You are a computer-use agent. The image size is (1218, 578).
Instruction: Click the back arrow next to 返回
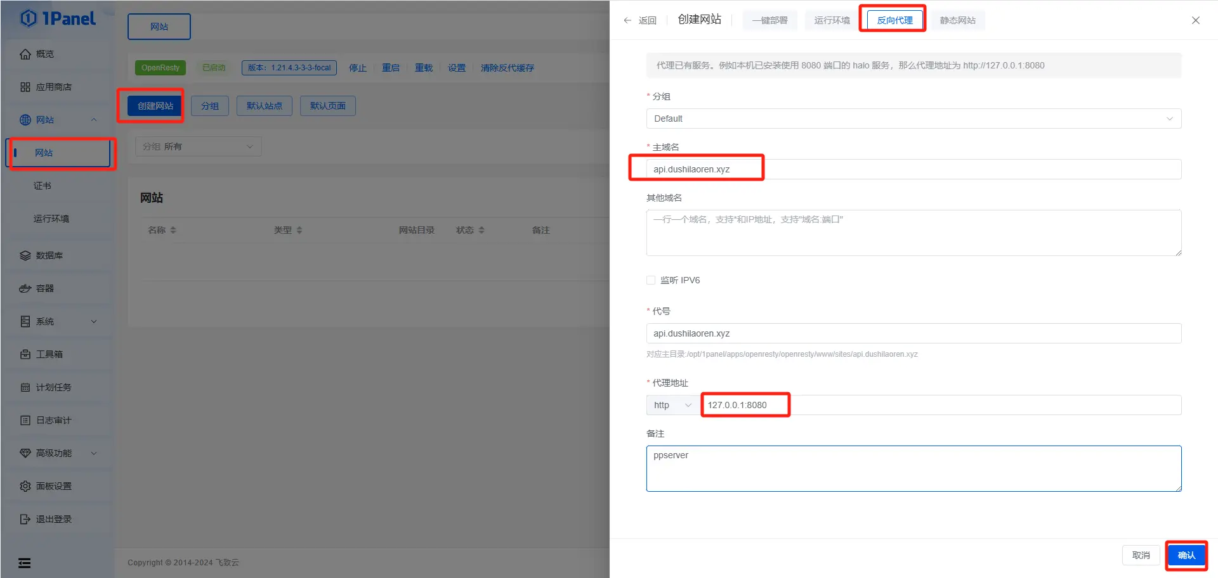627,20
